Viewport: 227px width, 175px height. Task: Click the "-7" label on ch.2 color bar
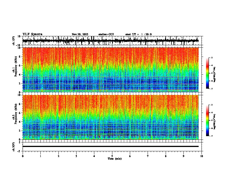pos(212,136)
